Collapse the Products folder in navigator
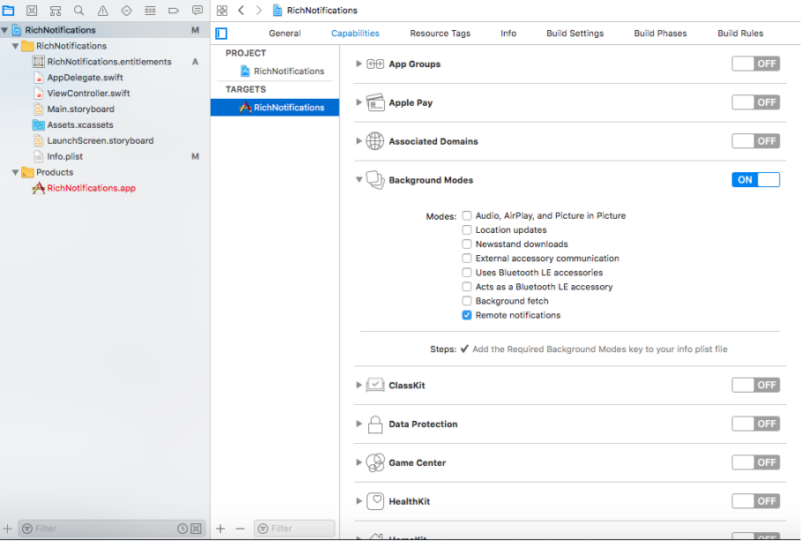Screen dimensions: 812x541 click(x=15, y=172)
